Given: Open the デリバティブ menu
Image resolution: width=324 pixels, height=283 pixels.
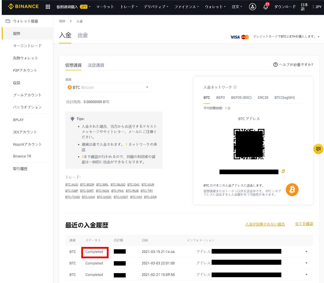Looking at the screenshot, I should [156, 7].
